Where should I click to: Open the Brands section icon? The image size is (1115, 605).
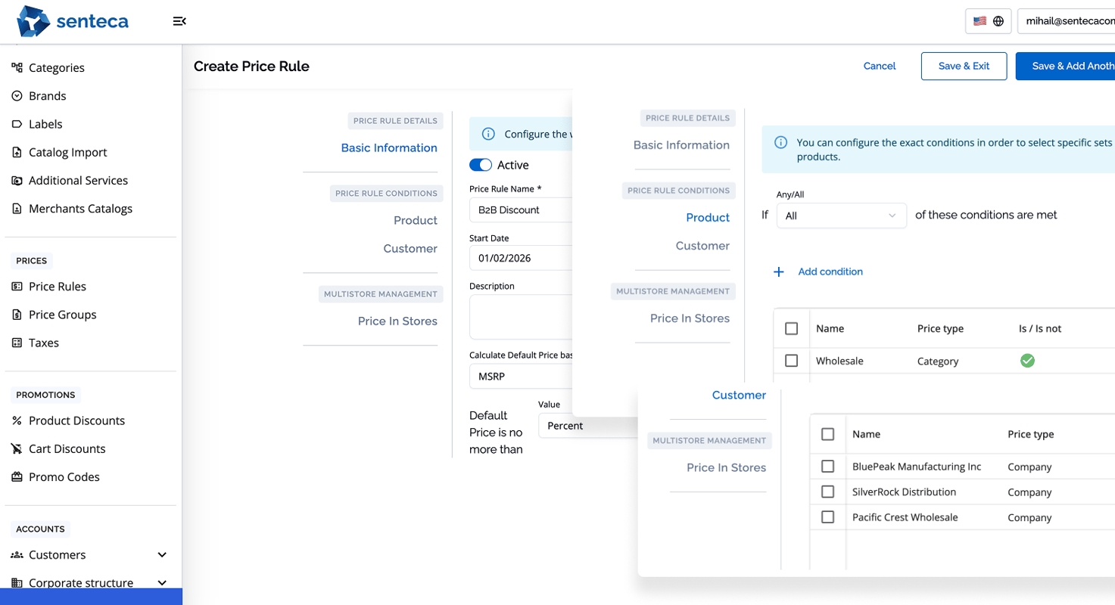coord(16,95)
